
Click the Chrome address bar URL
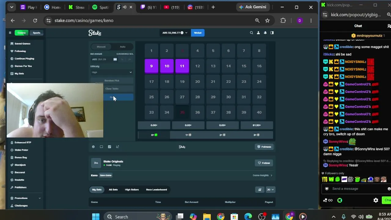pos(84,20)
